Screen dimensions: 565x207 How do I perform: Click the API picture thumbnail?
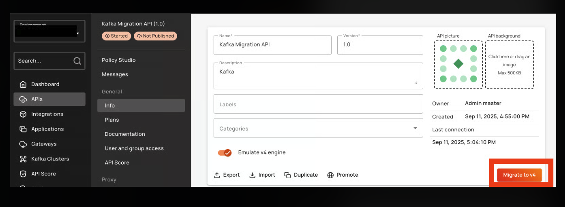(458, 64)
